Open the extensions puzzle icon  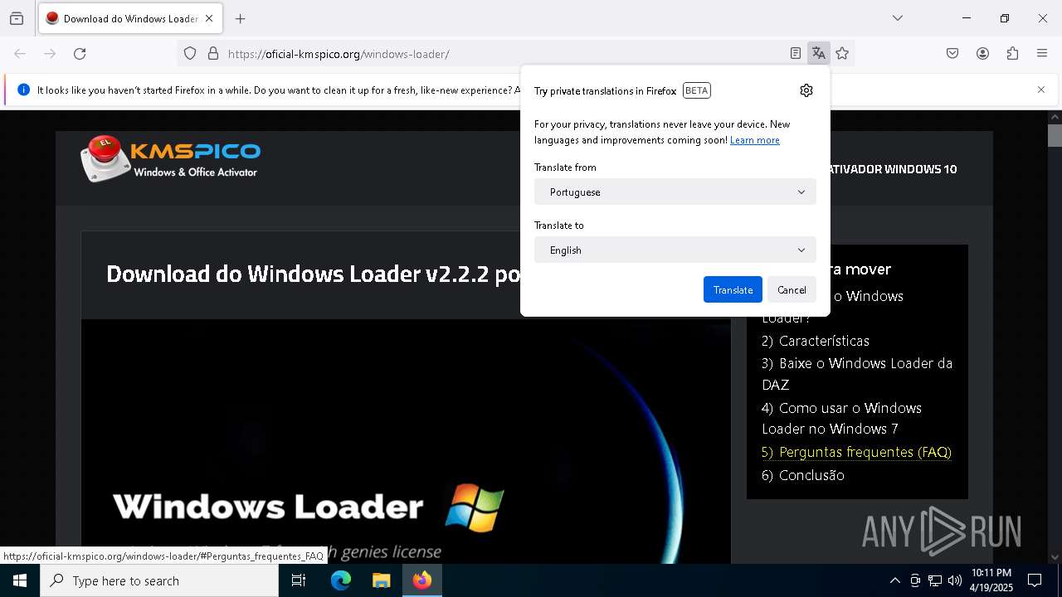click(x=1012, y=54)
